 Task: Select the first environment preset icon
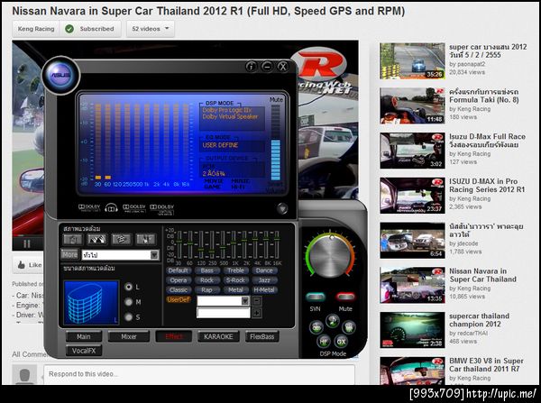click(73, 239)
